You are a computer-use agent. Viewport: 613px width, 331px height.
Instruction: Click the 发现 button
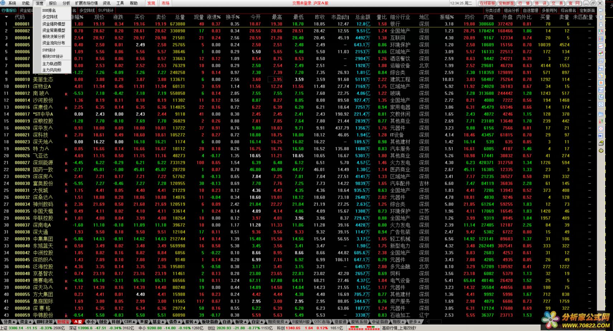click(x=152, y=3)
